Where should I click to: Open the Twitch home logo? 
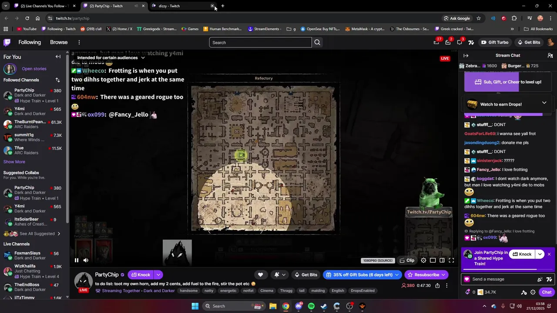pyautogui.click(x=7, y=42)
